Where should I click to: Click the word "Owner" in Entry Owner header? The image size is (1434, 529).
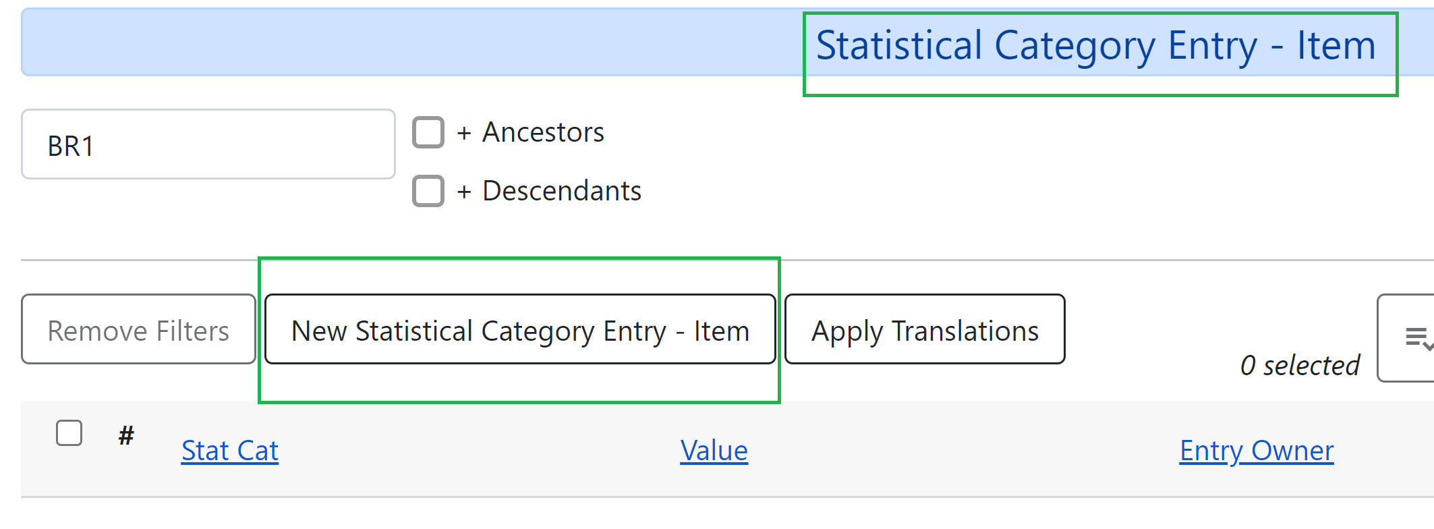[x=1292, y=451]
